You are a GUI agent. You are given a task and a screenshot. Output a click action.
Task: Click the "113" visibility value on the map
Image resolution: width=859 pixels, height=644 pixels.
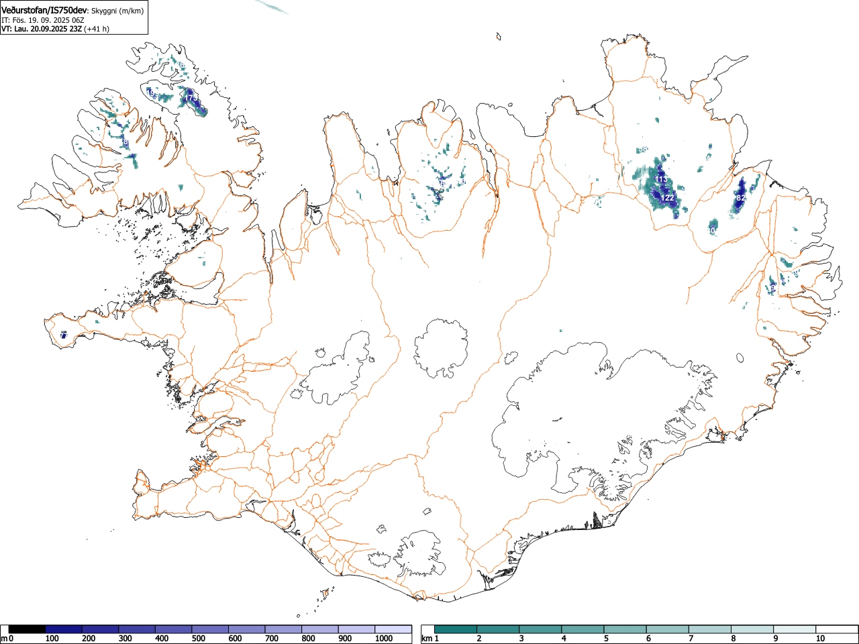(661, 179)
